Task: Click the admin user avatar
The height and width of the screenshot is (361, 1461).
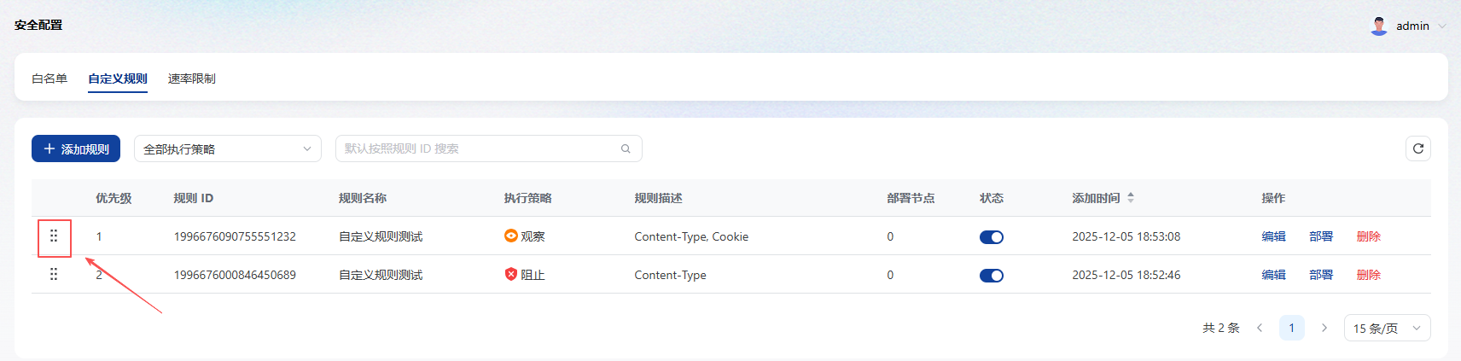Action: pyautogui.click(x=1378, y=26)
